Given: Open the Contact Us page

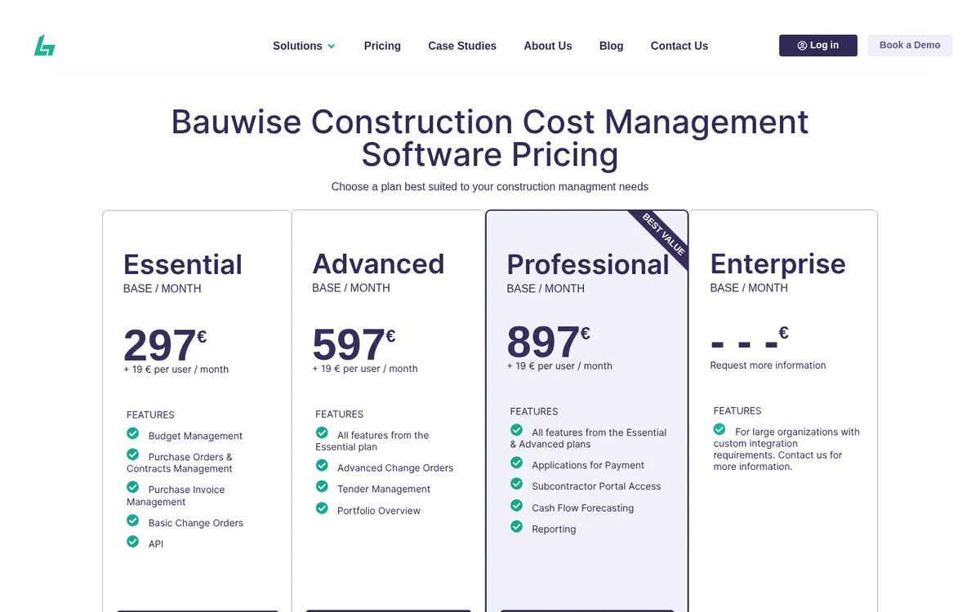Looking at the screenshot, I should point(679,47).
